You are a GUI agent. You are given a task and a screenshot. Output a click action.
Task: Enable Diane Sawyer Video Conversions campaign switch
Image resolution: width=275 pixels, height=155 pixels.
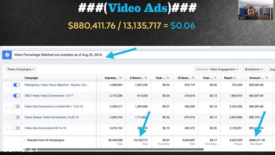pyautogui.click(x=16, y=117)
